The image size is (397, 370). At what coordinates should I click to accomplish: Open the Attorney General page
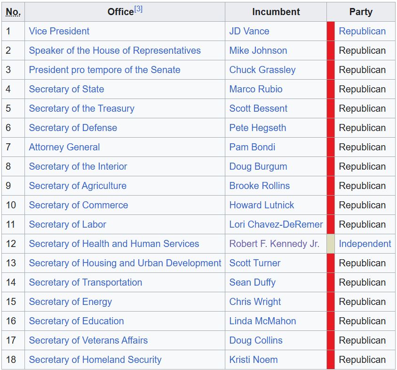tap(64, 147)
